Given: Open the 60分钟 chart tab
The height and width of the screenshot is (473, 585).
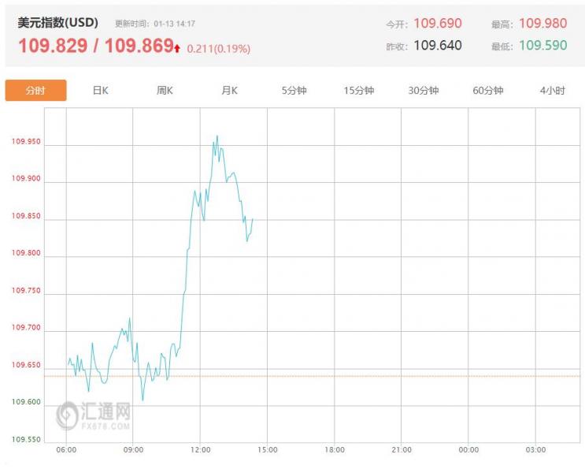Looking at the screenshot, I should (488, 91).
